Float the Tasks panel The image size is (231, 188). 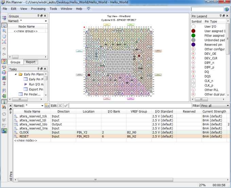(x=42, y=69)
